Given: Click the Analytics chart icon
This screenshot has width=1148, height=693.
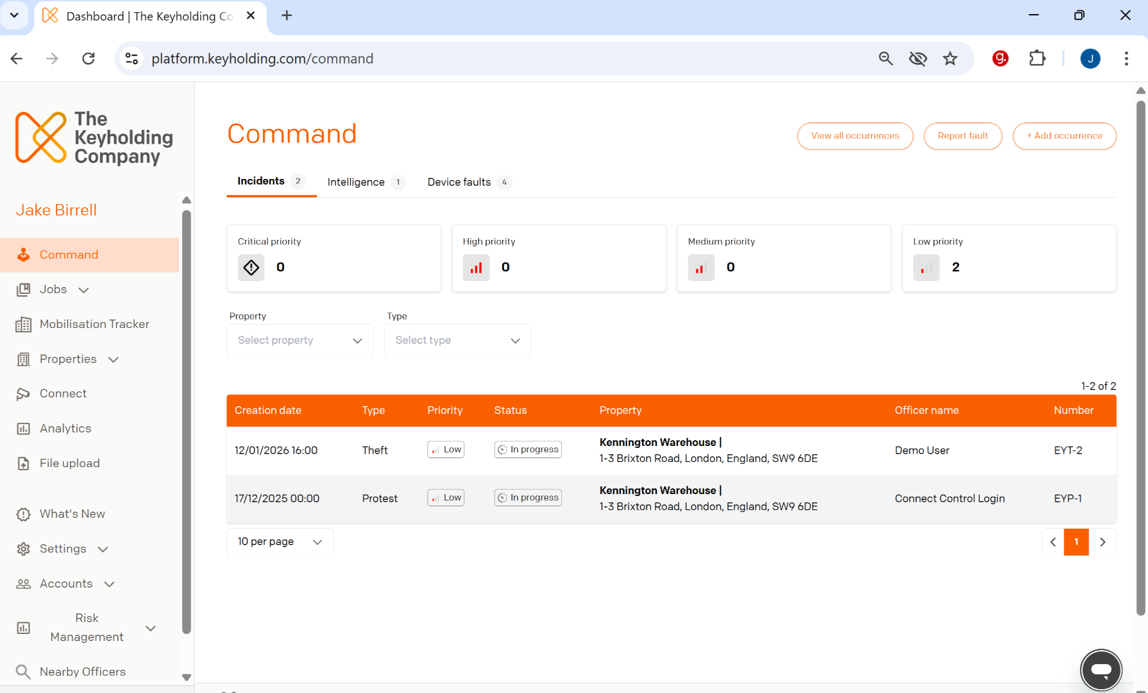Looking at the screenshot, I should (23, 429).
